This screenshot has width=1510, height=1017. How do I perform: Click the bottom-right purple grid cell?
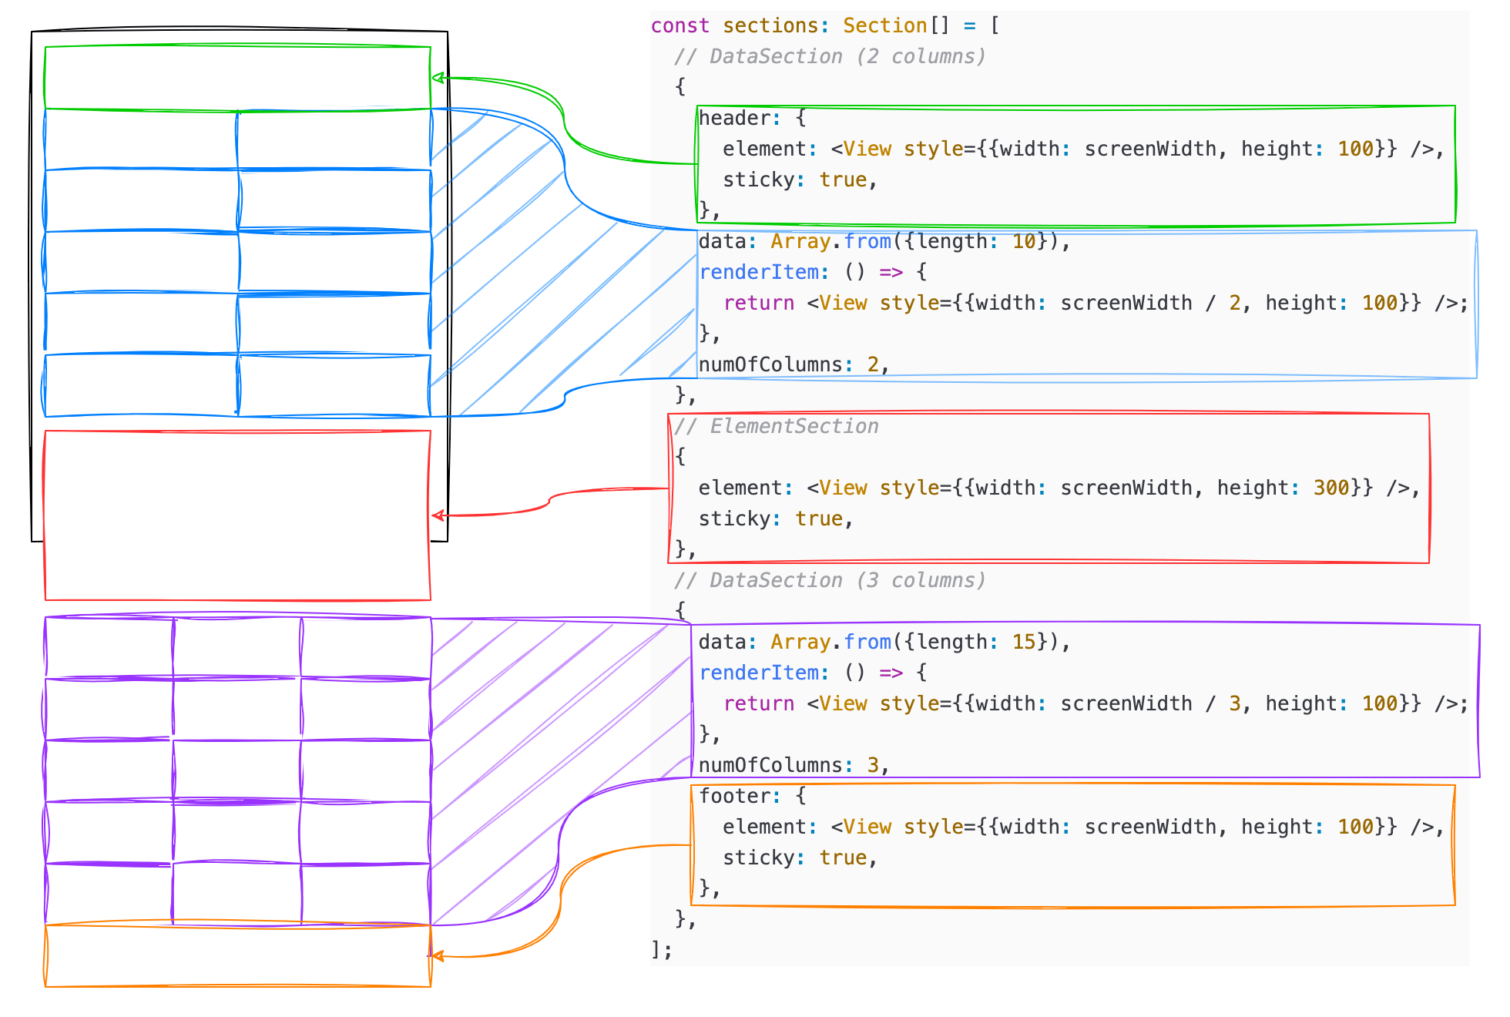(x=366, y=894)
